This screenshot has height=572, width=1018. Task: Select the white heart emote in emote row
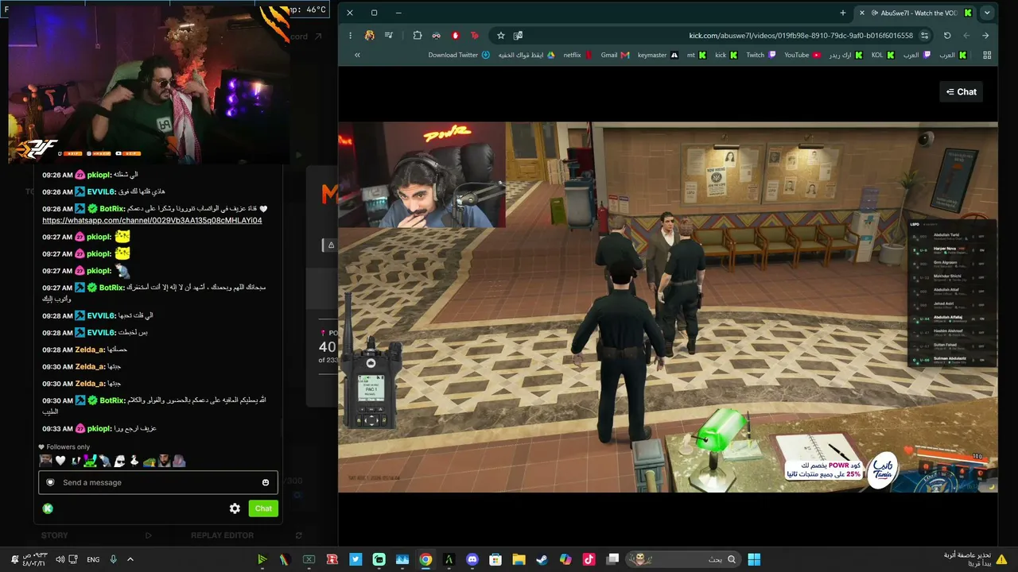[x=60, y=461]
